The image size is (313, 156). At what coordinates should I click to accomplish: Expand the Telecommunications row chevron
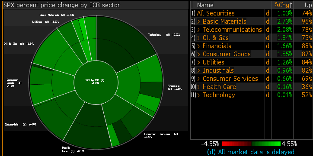click(198, 30)
